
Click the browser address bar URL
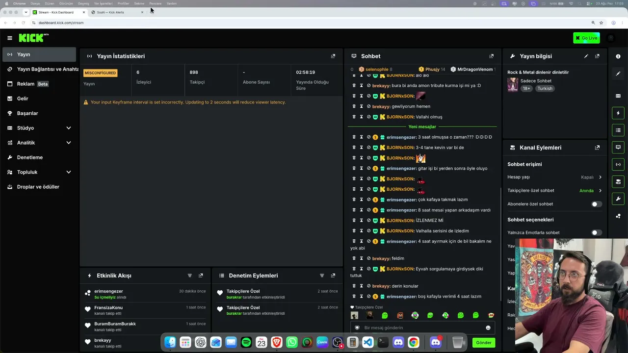[x=61, y=23]
